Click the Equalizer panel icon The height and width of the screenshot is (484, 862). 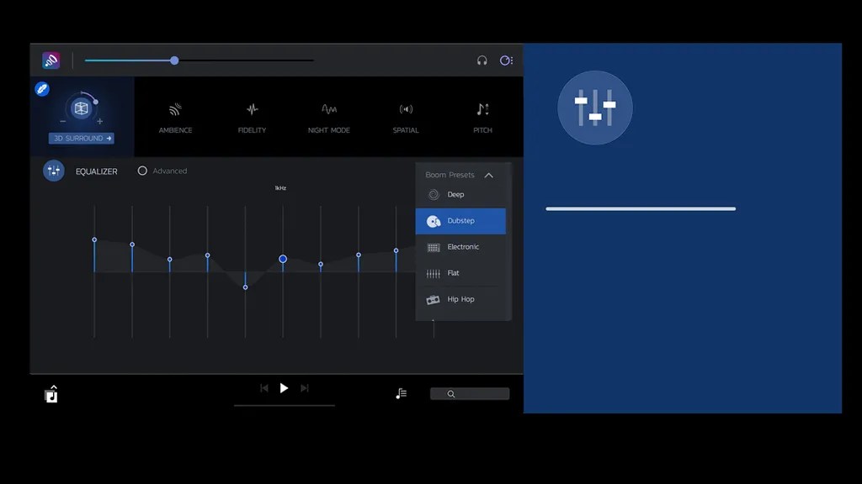(x=54, y=171)
